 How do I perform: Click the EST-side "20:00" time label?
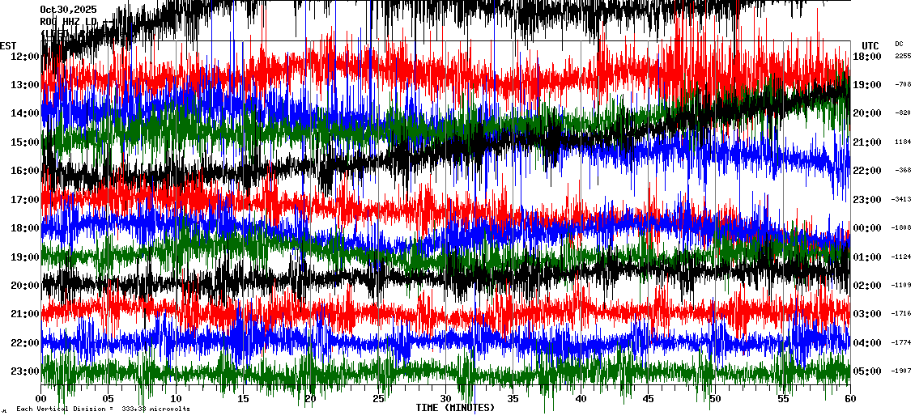(x=24, y=285)
